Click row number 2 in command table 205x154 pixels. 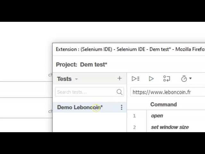point(135,127)
